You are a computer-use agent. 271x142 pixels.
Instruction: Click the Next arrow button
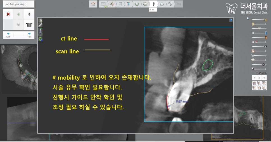coord(29,35)
